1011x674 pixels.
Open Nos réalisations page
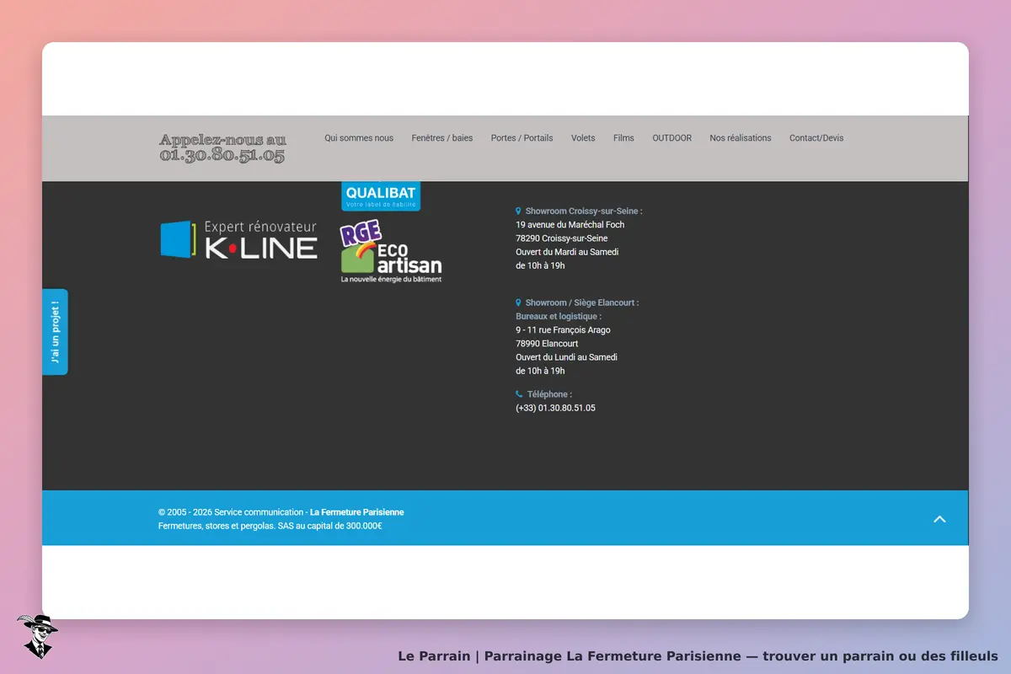741,138
